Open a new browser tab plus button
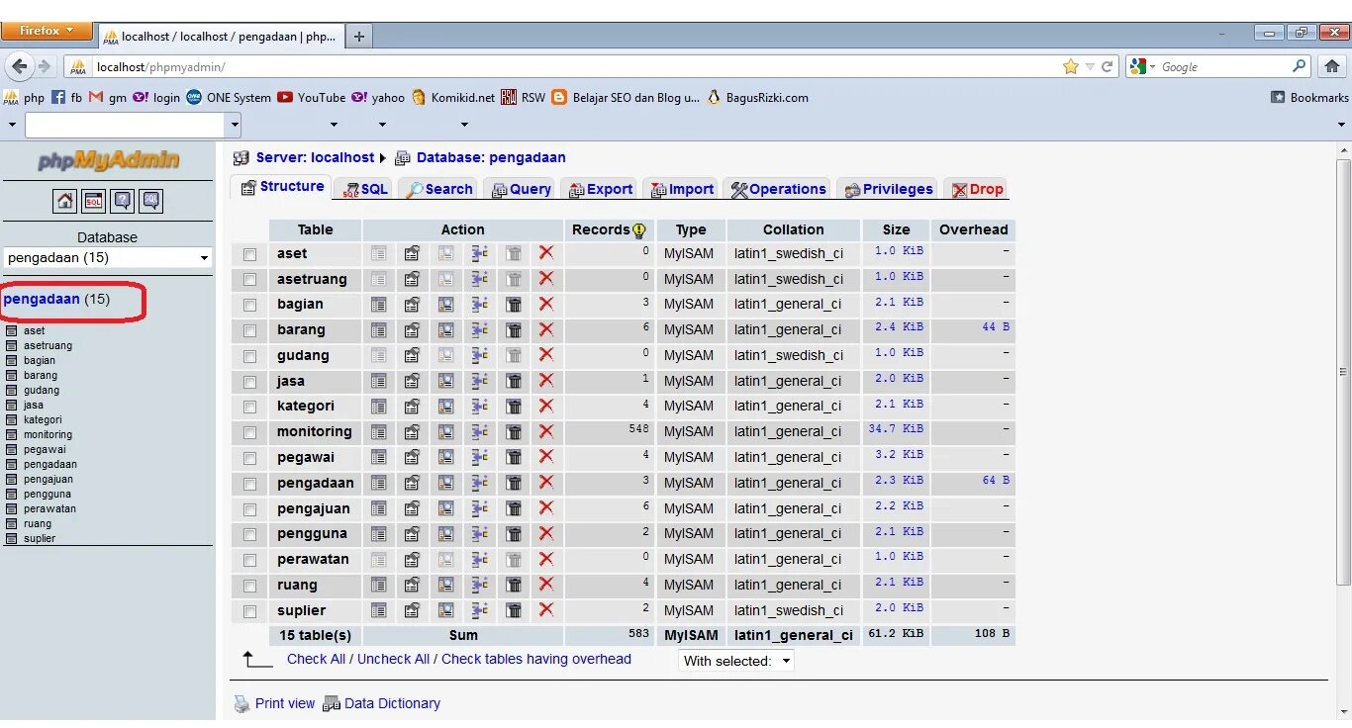Image resolution: width=1352 pixels, height=728 pixels. (359, 37)
